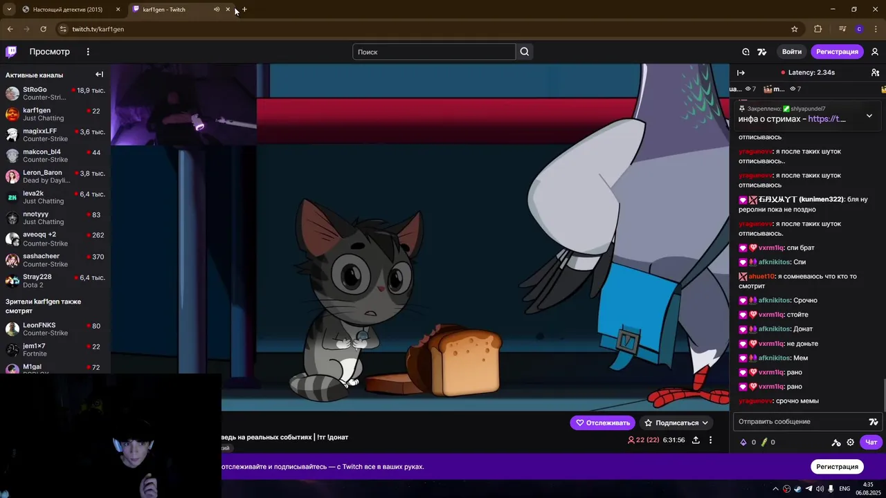Click taskbar volume speaker icon

coord(820,489)
